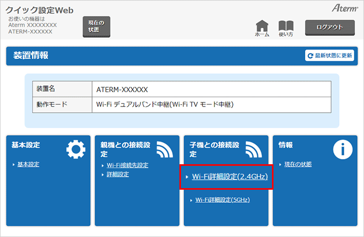Open 詳細設定 link under 親機との接続設定
364x237 pixels.
click(118, 174)
